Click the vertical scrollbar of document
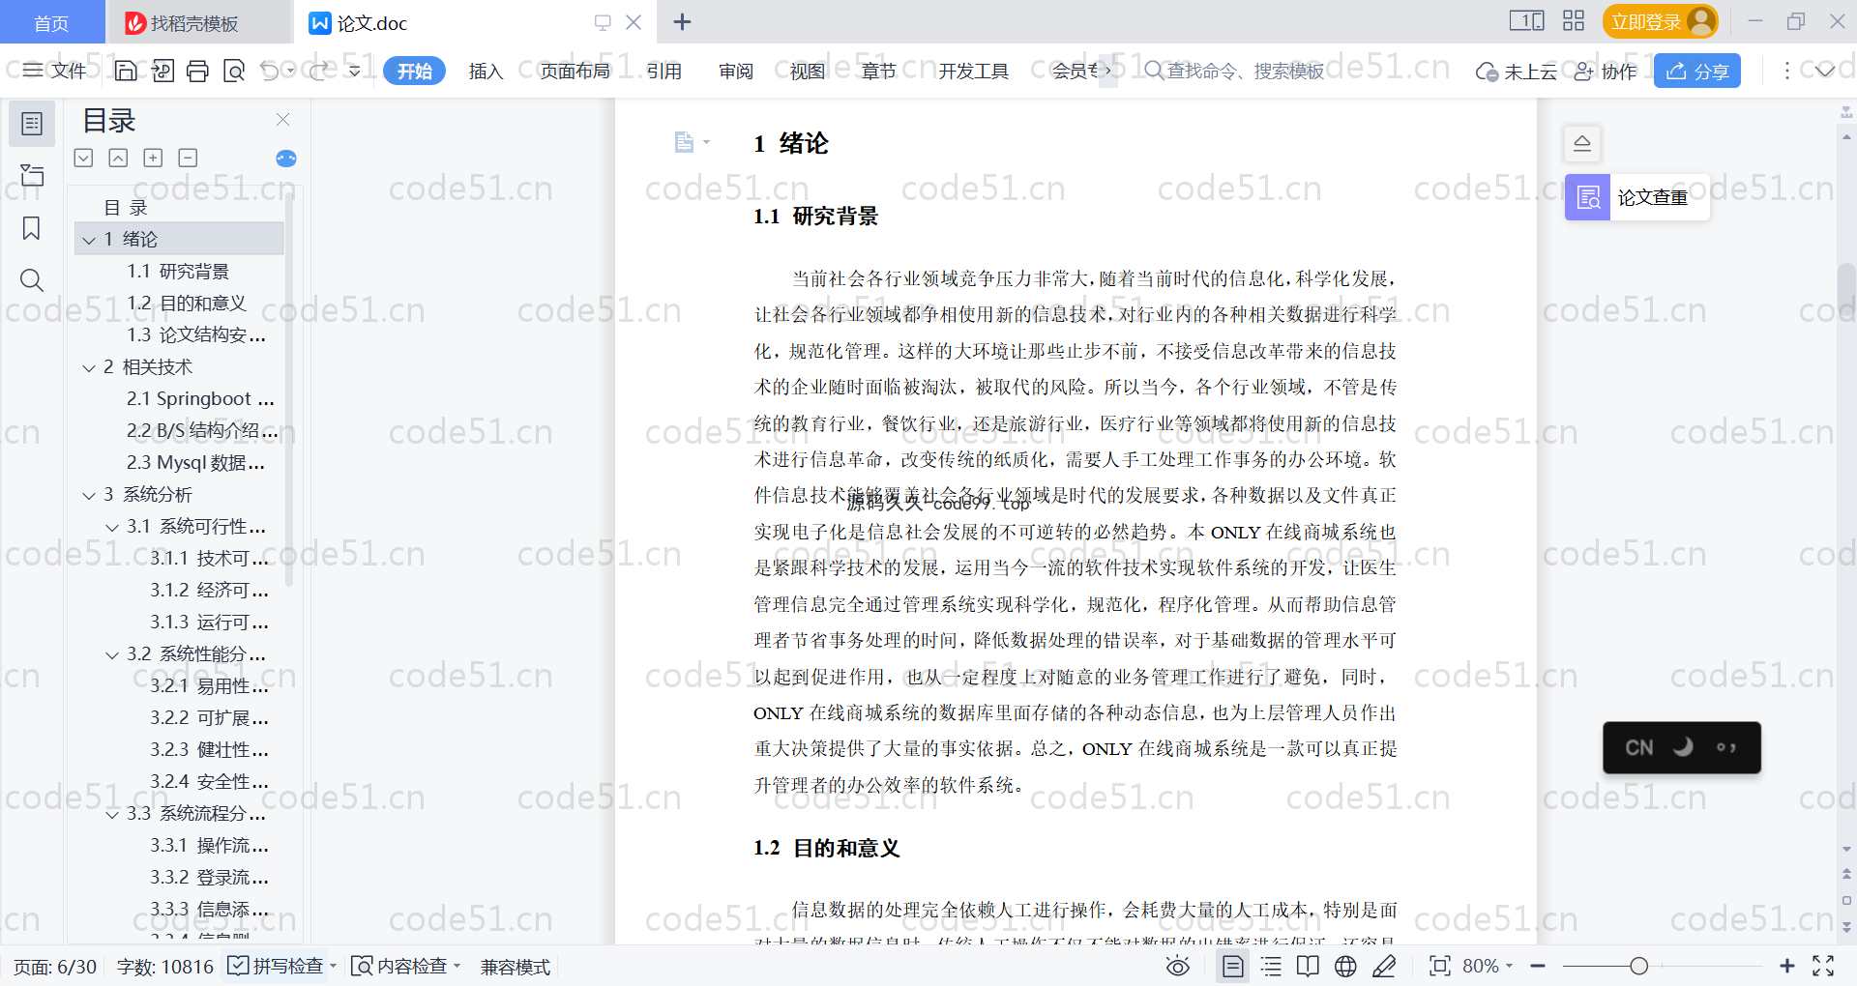Screen dimensions: 1857x986 tap(1846, 290)
